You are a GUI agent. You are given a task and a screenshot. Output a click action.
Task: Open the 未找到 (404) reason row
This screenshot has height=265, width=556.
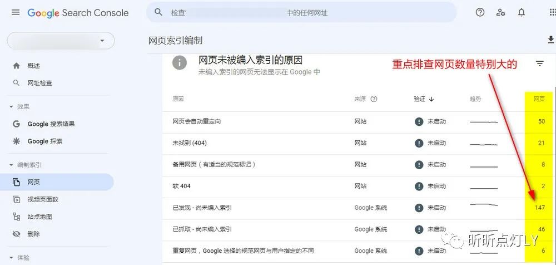tap(190, 143)
